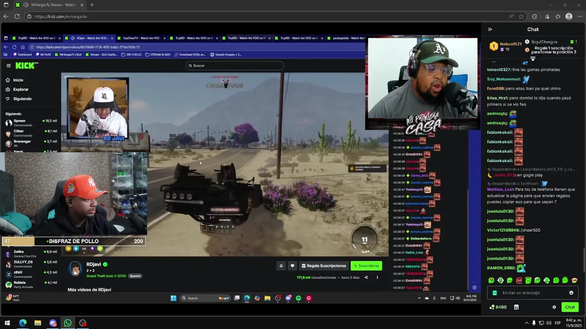Screen dimensions: 586x329
Task: Open a new tab in the outer browser
Action: [x=92, y=5]
